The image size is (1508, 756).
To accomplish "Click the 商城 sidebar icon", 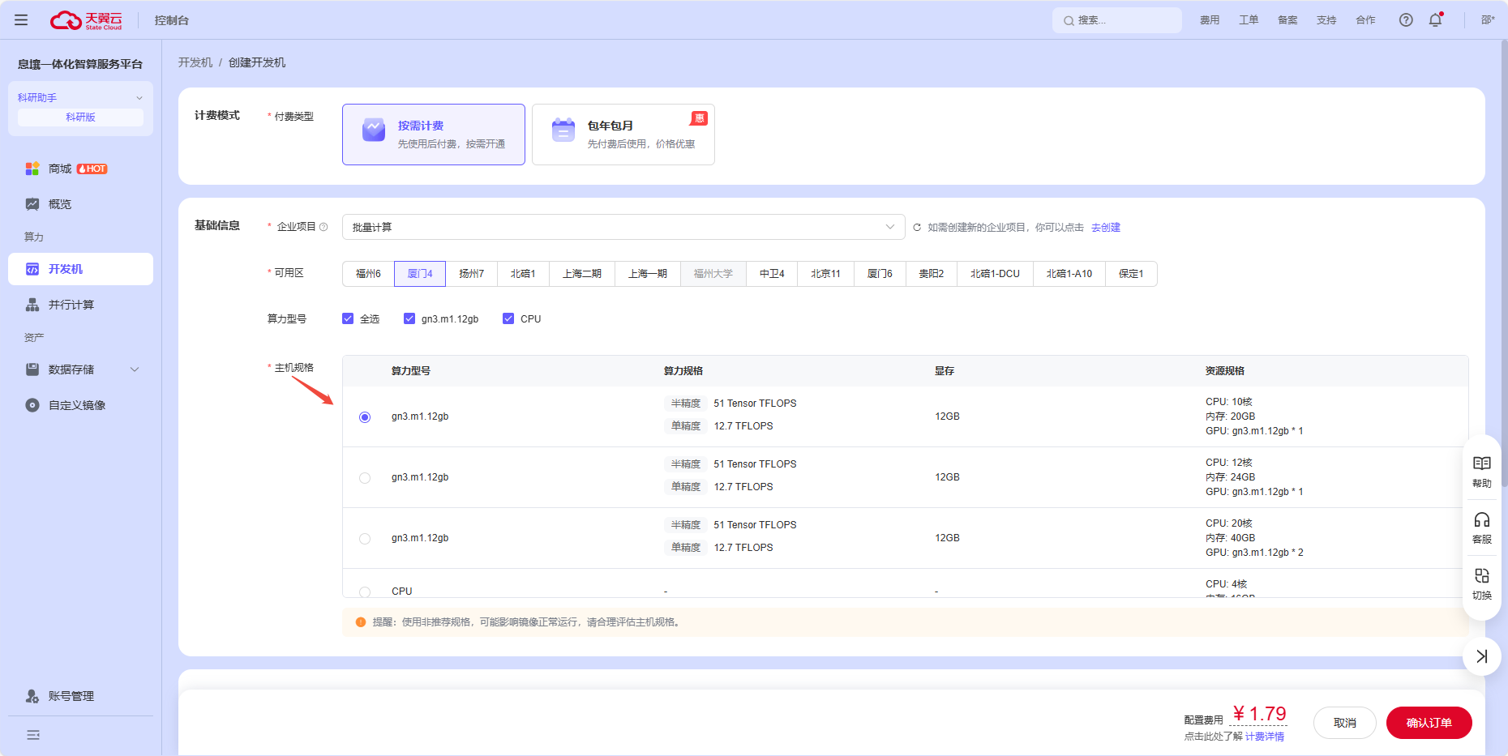I will [32, 169].
